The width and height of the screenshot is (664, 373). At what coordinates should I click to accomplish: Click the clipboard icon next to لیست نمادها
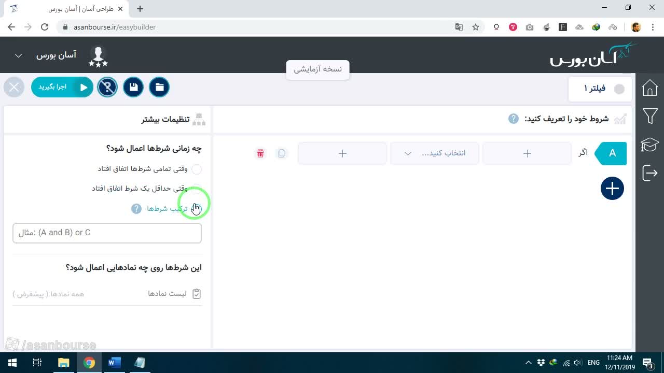point(197,294)
